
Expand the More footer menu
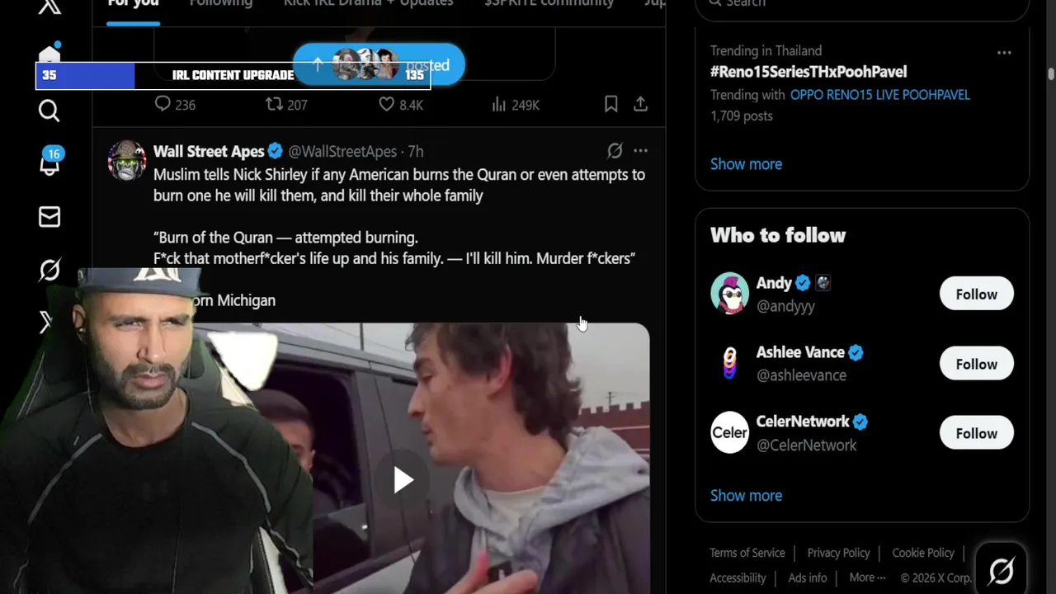(867, 577)
